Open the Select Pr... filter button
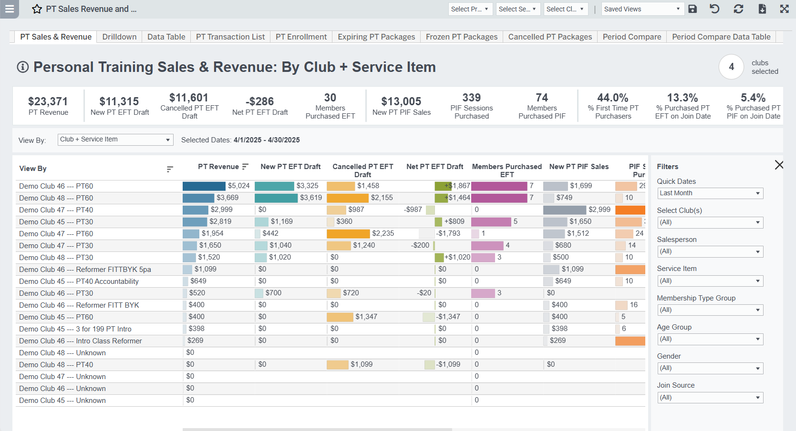796x431 pixels. [470, 9]
